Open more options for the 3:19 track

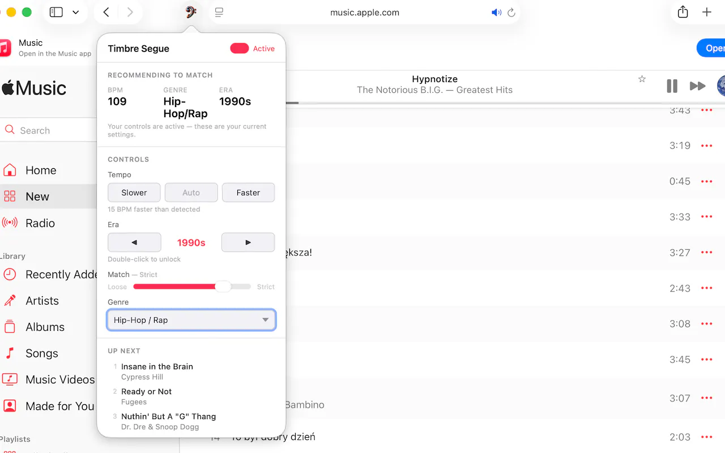(706, 146)
